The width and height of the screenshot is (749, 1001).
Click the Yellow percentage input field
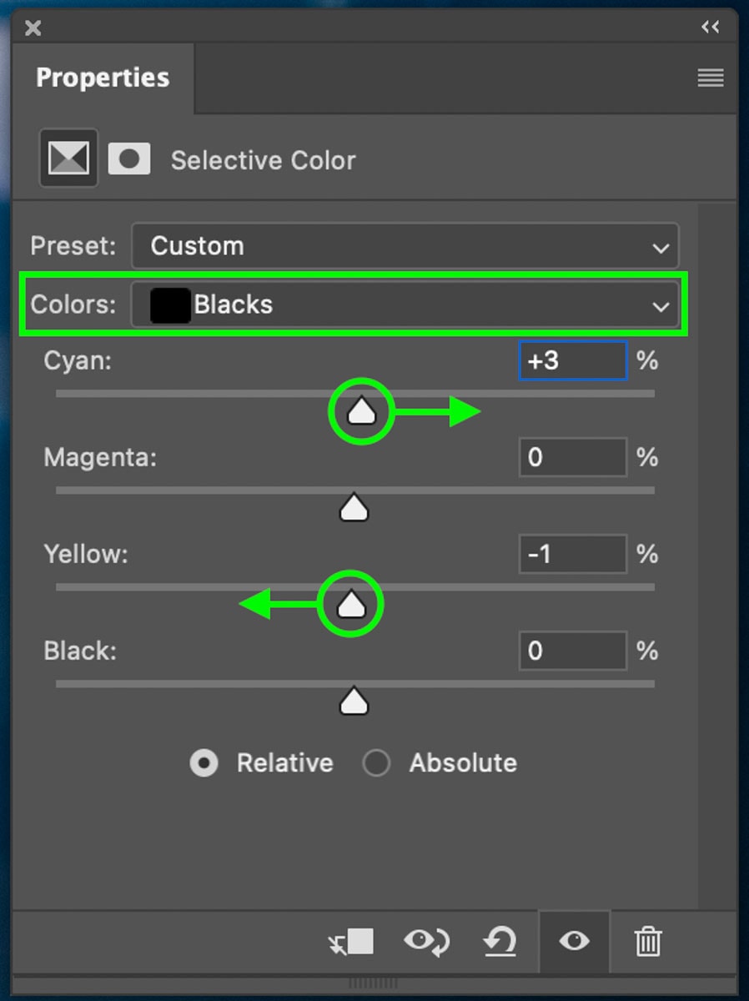572,554
